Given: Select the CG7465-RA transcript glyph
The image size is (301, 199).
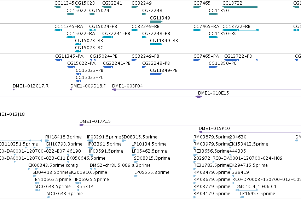Looking at the screenshot, I should (x=197, y=30).
